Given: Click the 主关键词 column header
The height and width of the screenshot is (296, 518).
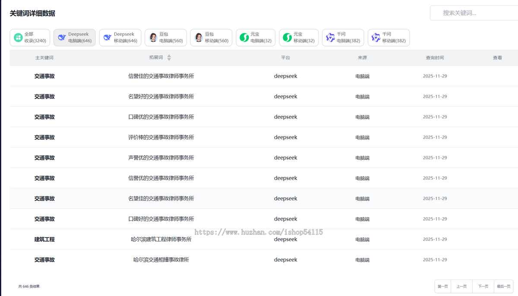Looking at the screenshot, I should click(44, 58).
